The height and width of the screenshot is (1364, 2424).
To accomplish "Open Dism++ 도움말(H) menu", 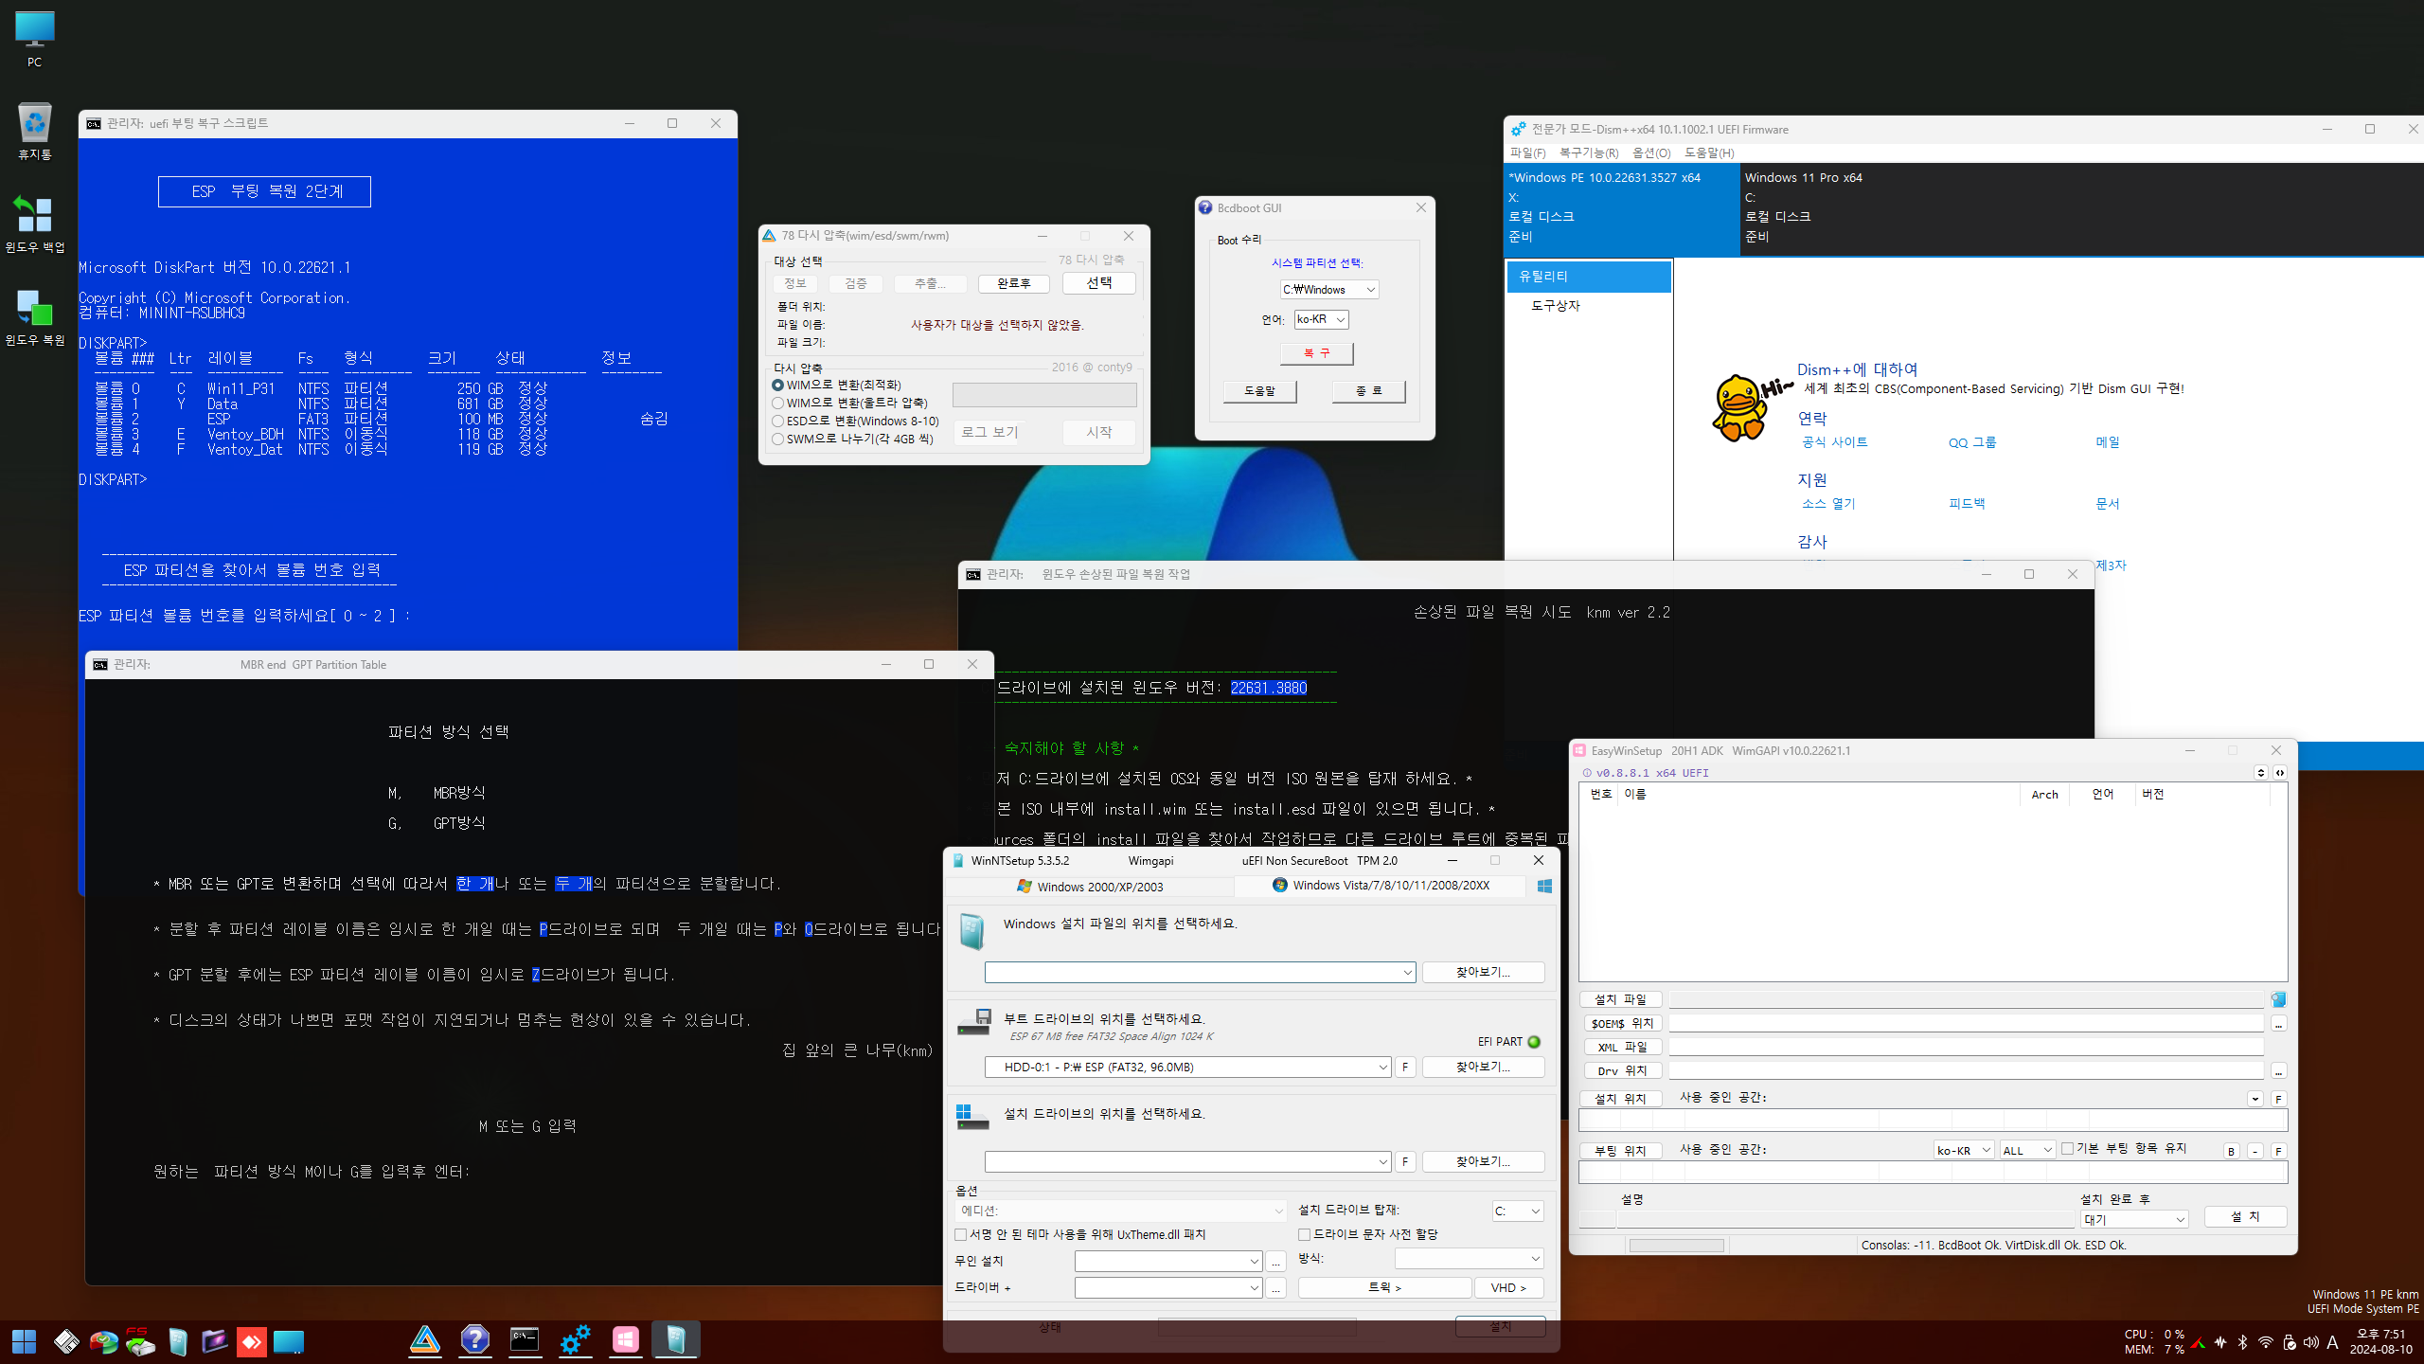I will tap(1709, 153).
